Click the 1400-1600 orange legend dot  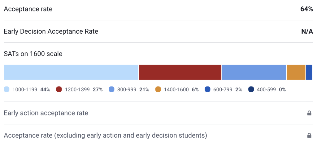[158, 90]
